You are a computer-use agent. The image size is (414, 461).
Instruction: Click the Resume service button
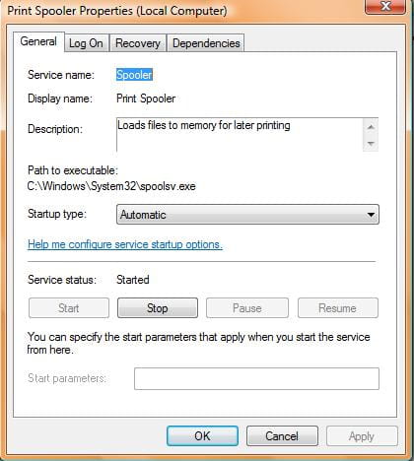[338, 308]
